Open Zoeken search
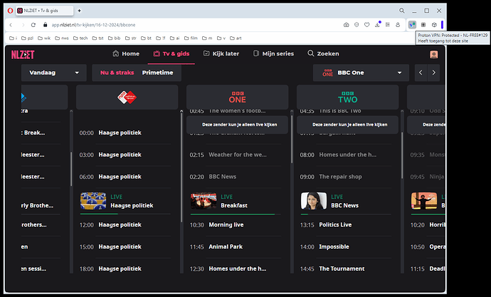 pos(323,54)
